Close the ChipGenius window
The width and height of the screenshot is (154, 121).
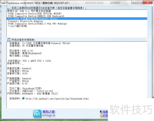tap(148, 2)
